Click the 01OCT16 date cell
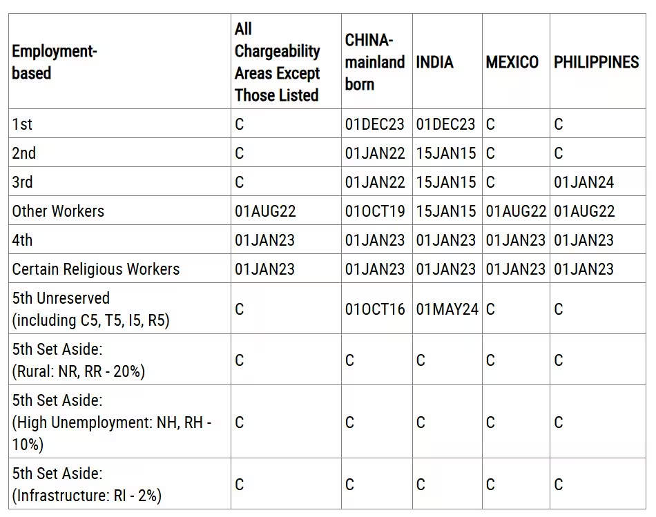The image size is (656, 517). point(375,309)
